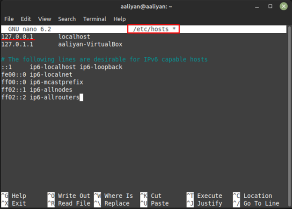Click the ^R Read File shortcut
292x209 pixels.
69,203
